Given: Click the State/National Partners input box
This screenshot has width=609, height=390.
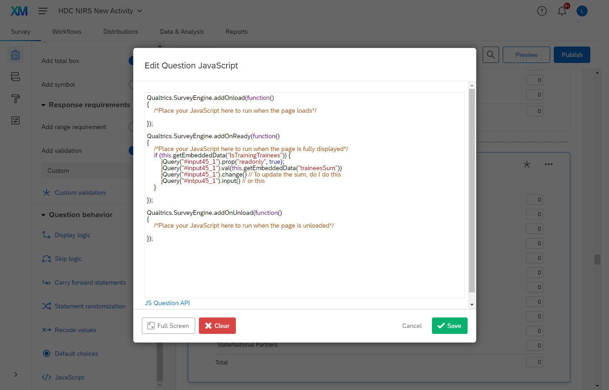Looking at the screenshot, I should coord(534,345).
